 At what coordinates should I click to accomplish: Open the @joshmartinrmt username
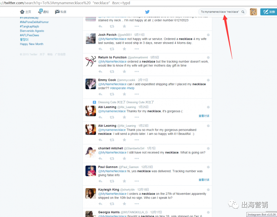(138, 58)
